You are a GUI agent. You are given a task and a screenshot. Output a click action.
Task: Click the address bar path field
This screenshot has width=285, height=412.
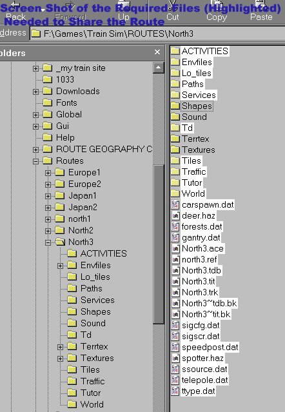[157, 34]
